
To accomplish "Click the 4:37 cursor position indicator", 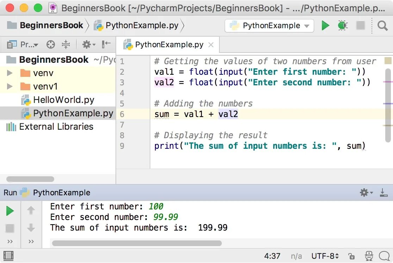I will pos(272,256).
